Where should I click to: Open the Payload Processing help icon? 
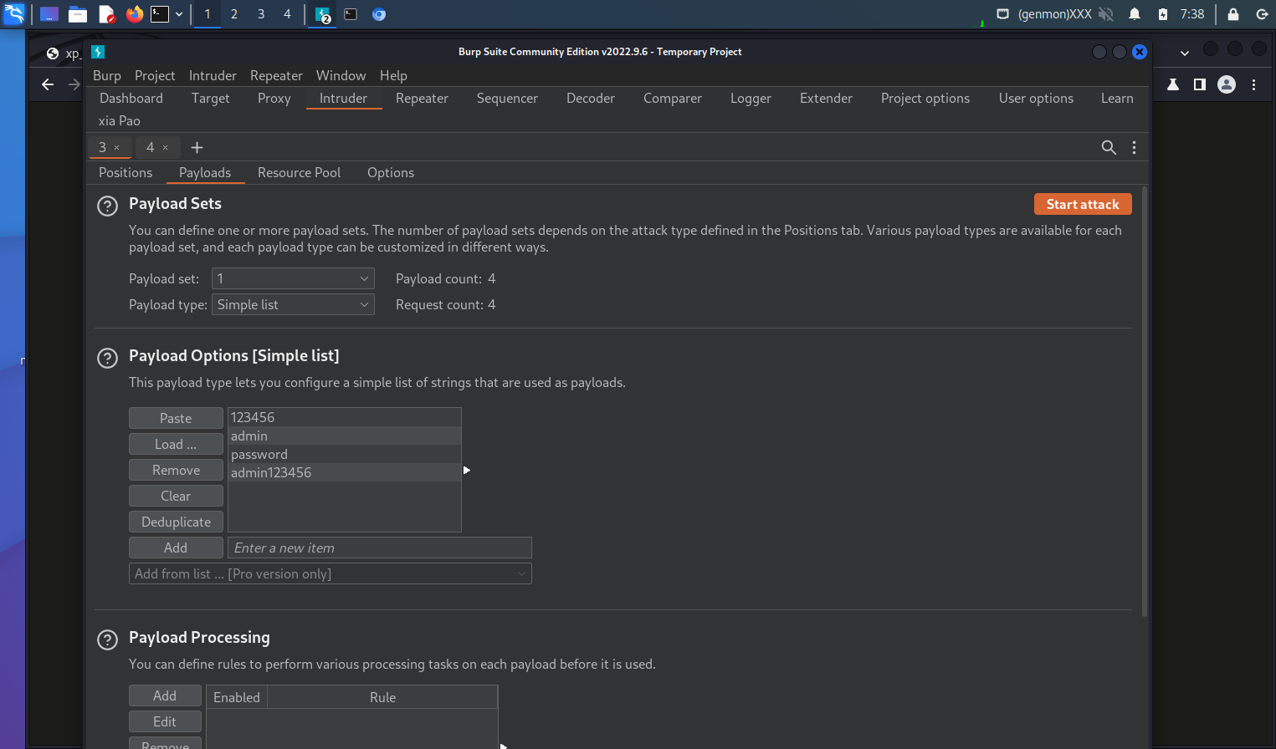coord(108,639)
